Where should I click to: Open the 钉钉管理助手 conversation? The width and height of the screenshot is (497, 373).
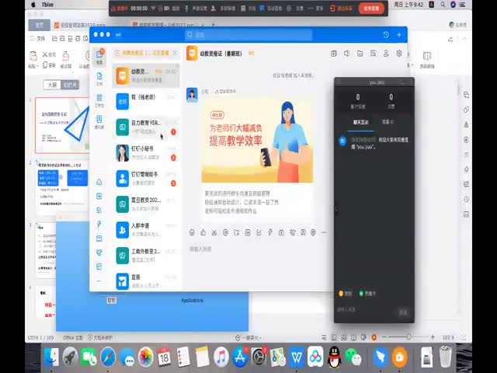click(146, 178)
